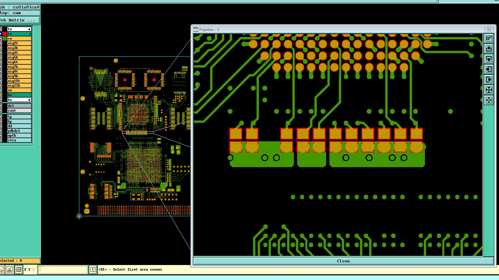The width and height of the screenshot is (499, 280).
Task: Click the pointer icon on the bo layer
Action: 29,100
